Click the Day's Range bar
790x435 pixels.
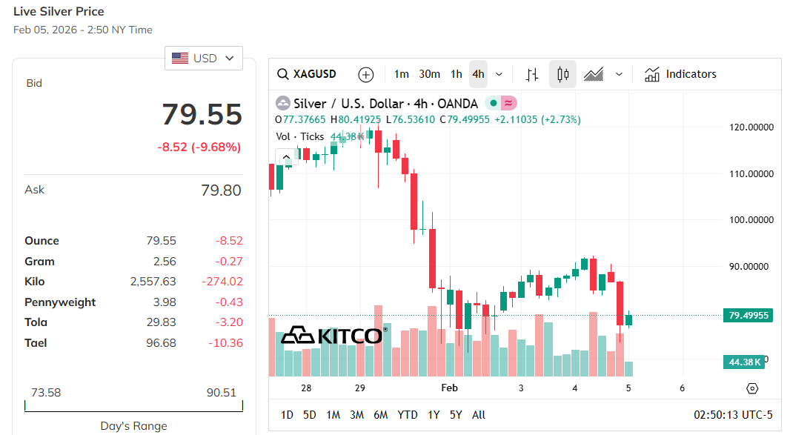tap(133, 406)
